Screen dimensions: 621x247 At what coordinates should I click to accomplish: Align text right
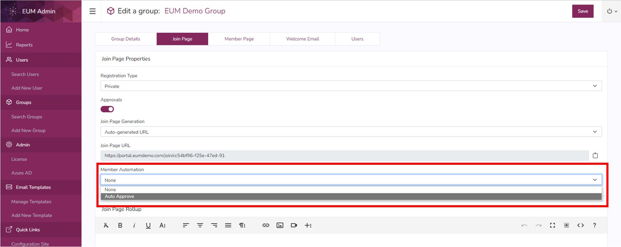[x=214, y=225]
